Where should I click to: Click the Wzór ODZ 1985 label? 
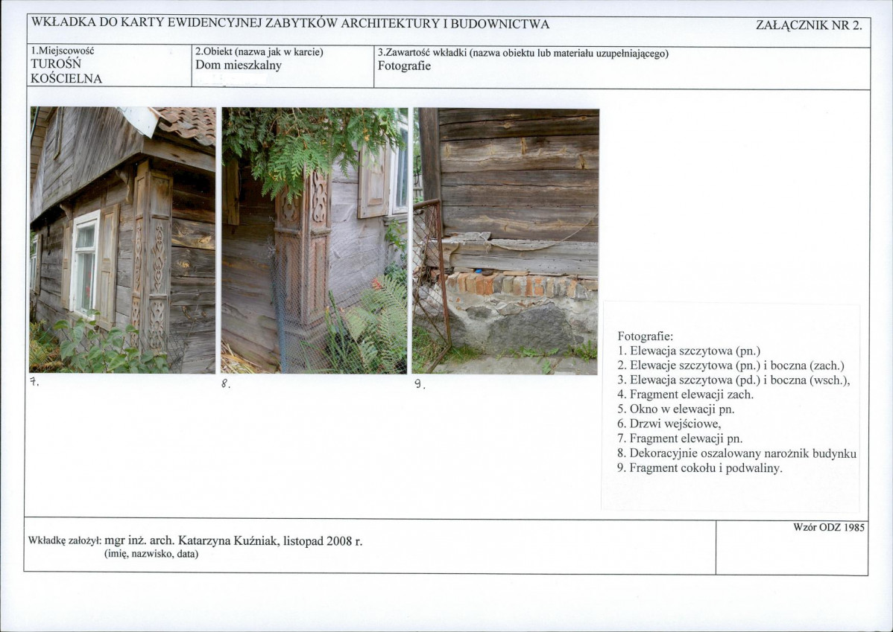(829, 527)
